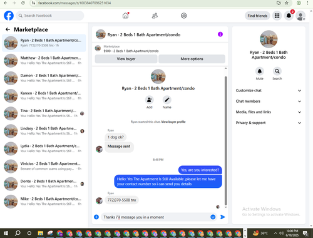Click the Name edit pencil icon
313x238 pixels.
click(x=167, y=100)
